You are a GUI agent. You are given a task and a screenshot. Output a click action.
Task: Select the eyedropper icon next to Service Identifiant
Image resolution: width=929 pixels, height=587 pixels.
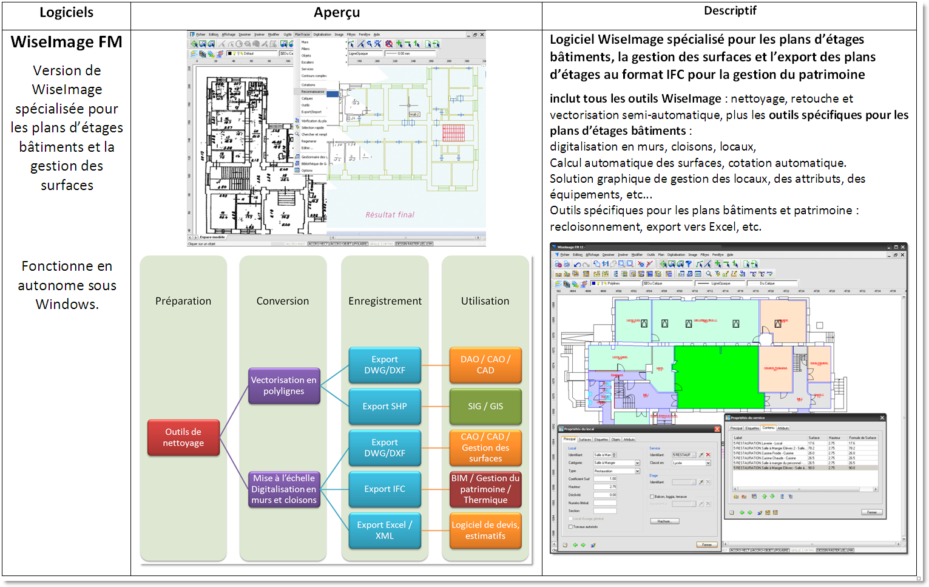[700, 455]
